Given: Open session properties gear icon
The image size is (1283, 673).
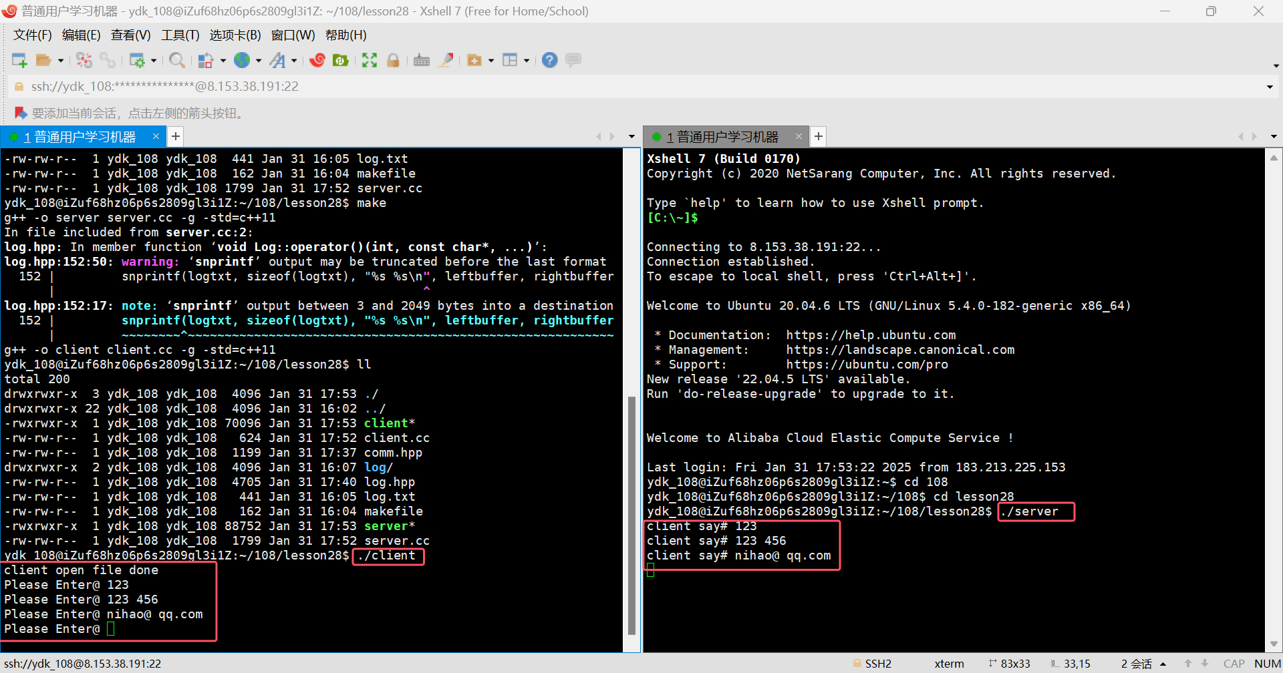Looking at the screenshot, I should (x=137, y=60).
